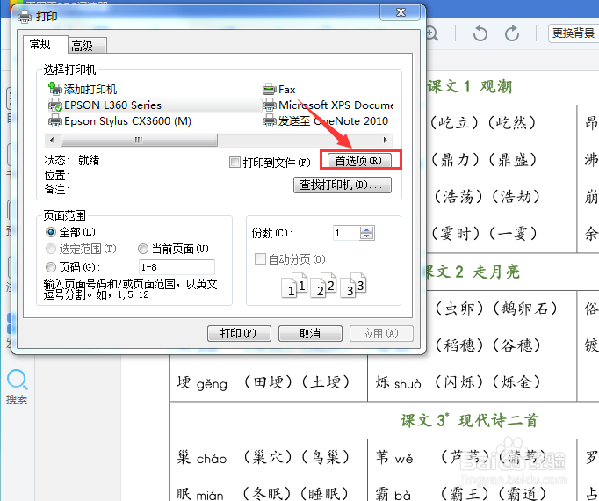Select the Microsoft XPS Document printer
Screen dimensions: 599x501
point(328,105)
